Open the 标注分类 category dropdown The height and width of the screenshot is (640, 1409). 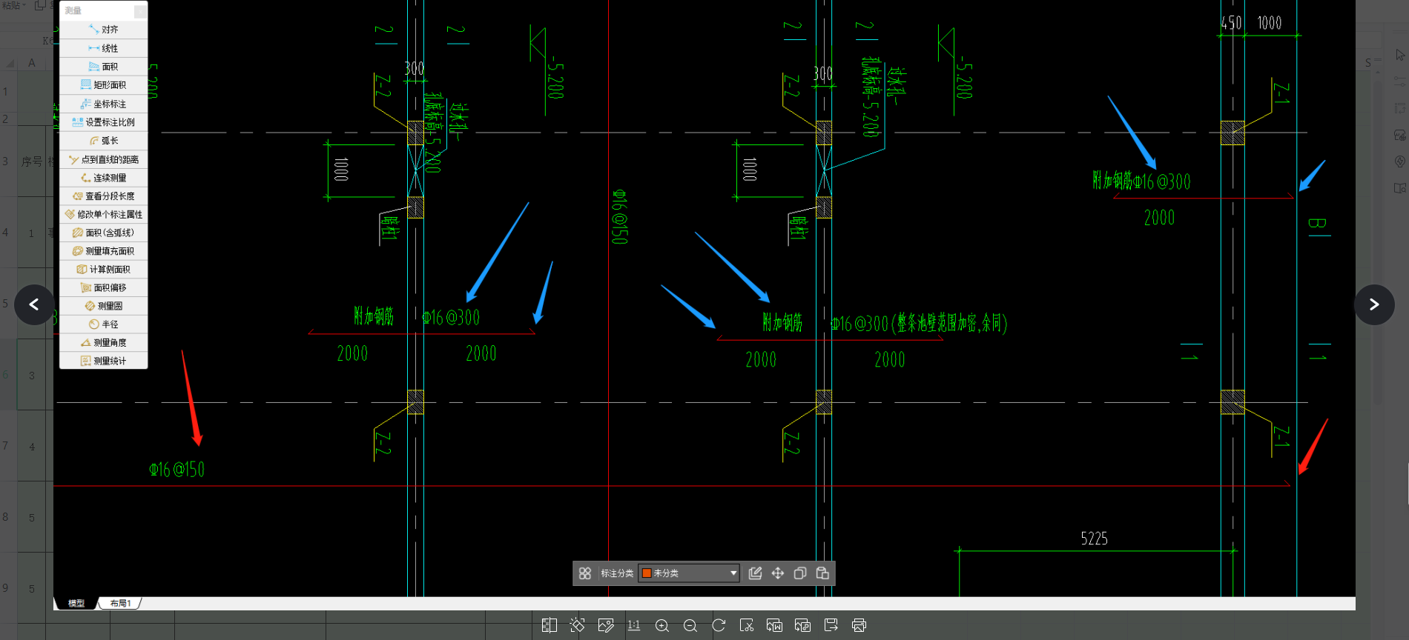pyautogui.click(x=689, y=573)
